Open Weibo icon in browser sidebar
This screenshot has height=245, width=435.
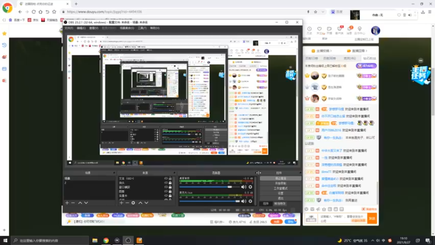[4, 57]
